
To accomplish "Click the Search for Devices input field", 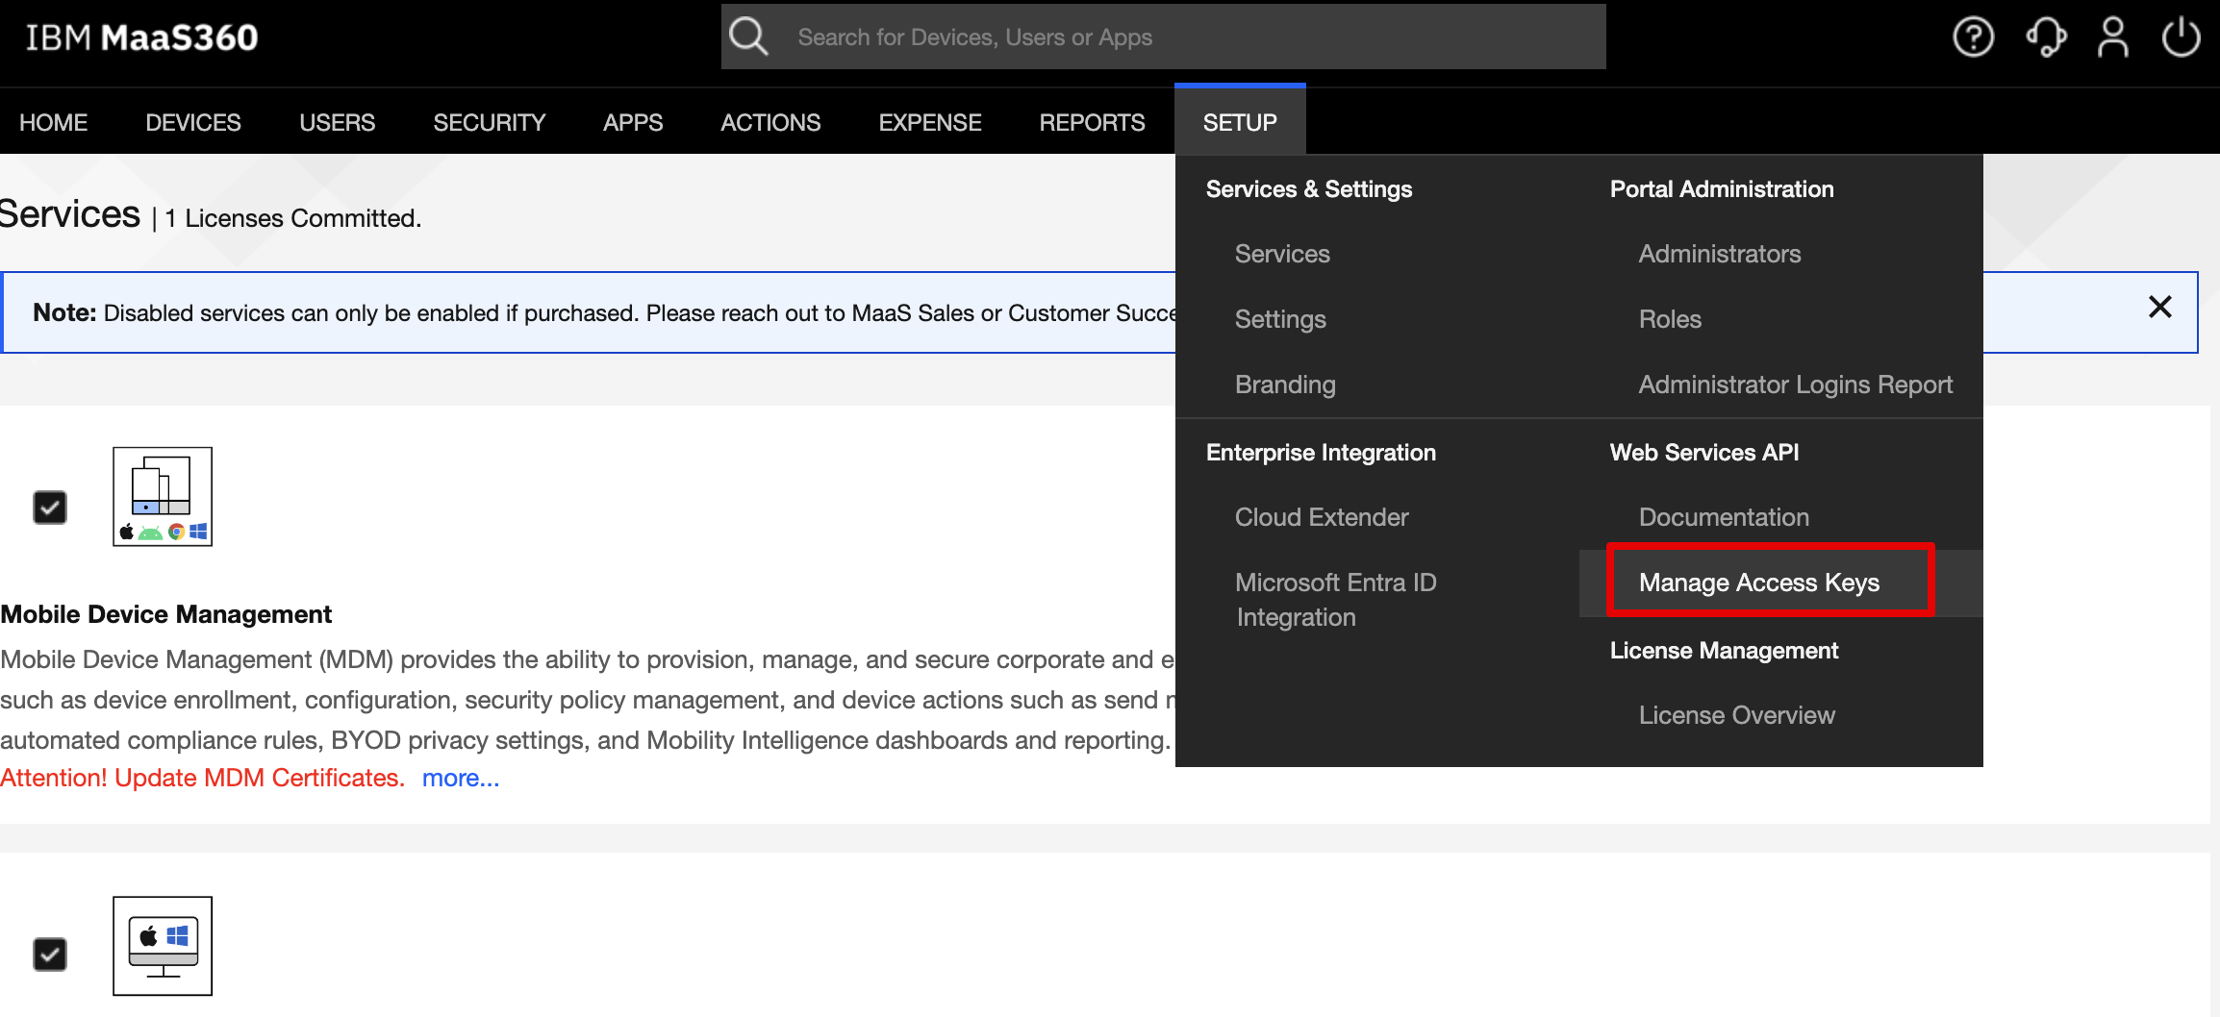I will pyautogui.click(x=1193, y=37).
